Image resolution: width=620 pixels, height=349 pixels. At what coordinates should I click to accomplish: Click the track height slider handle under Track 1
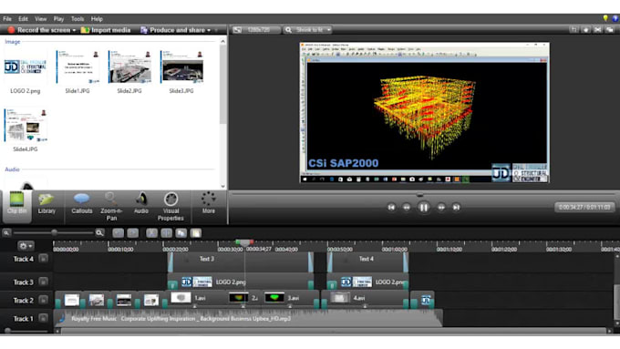[7, 331]
